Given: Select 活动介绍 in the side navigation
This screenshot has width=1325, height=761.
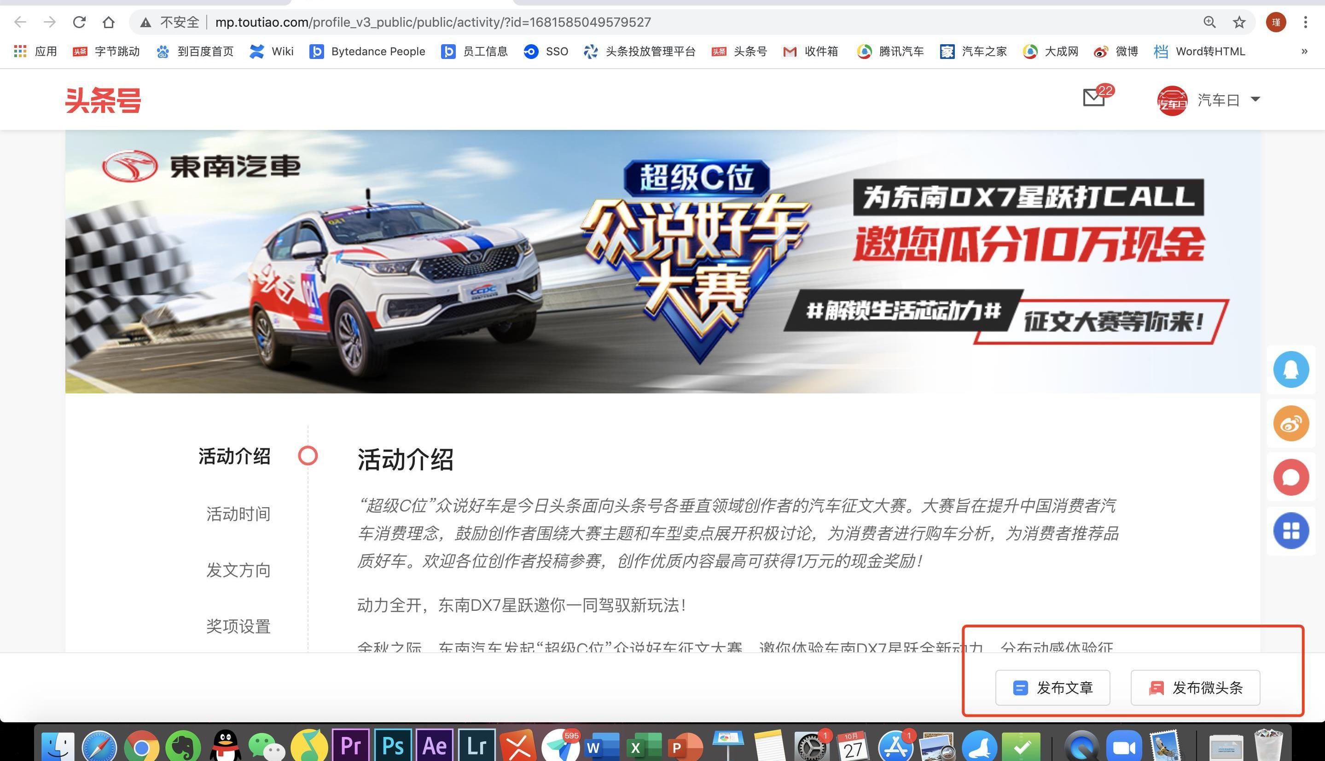Looking at the screenshot, I should pyautogui.click(x=234, y=457).
